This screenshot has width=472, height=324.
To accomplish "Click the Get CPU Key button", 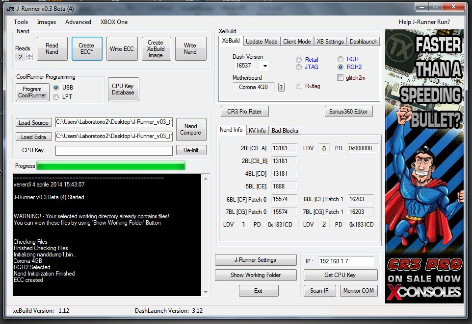I will point(341,275).
